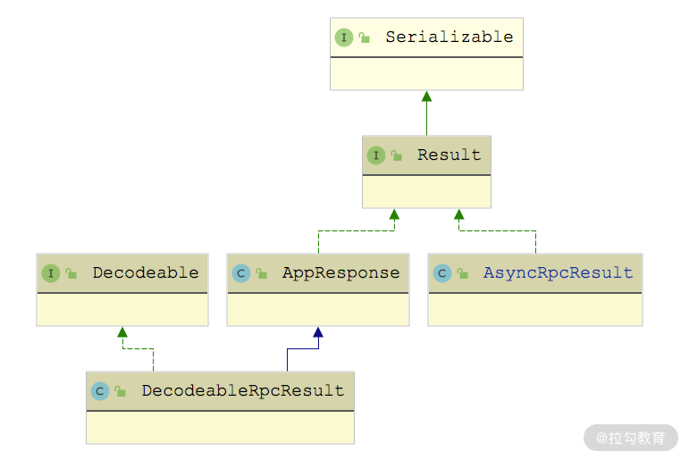Click the interface icon beside Serializable
The width and height of the screenshot is (689, 460).
tap(343, 38)
